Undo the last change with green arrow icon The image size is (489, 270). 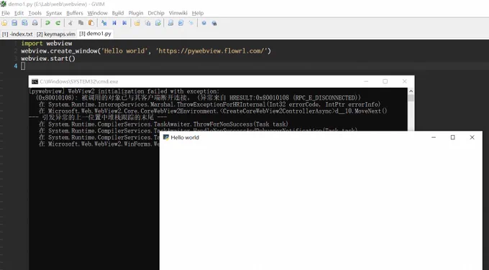click(47, 23)
